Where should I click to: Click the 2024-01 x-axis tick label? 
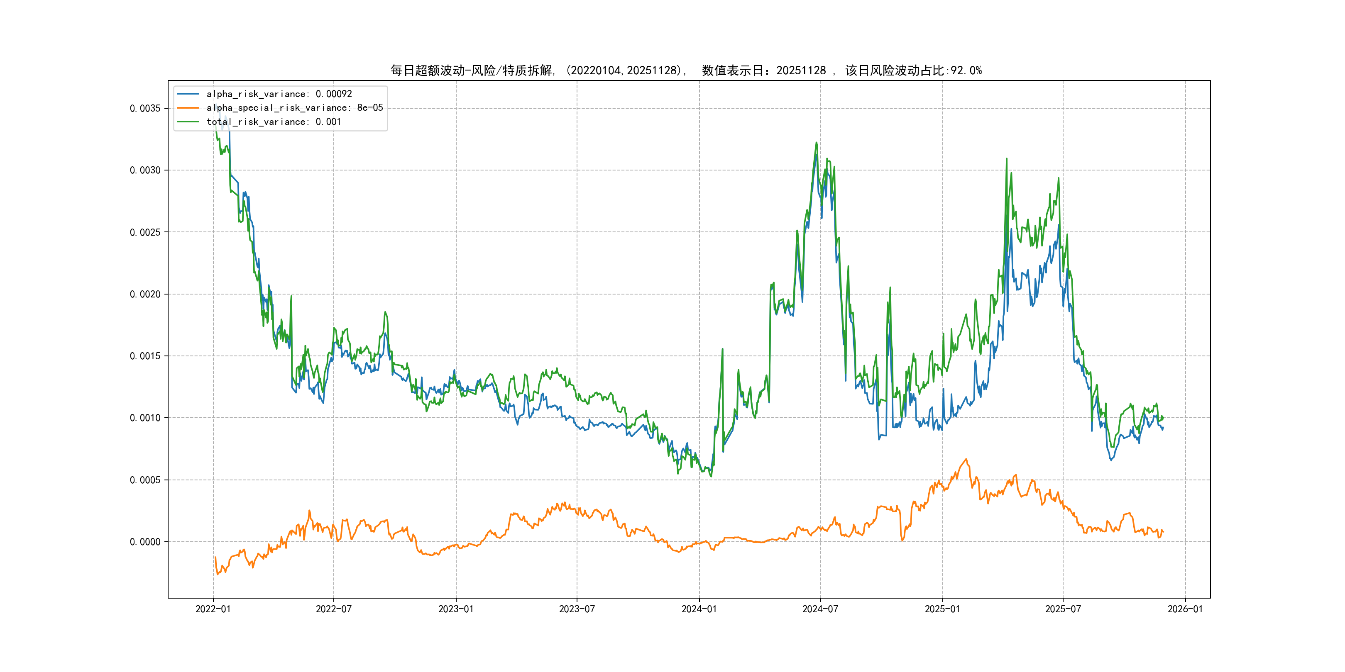pyautogui.click(x=699, y=609)
